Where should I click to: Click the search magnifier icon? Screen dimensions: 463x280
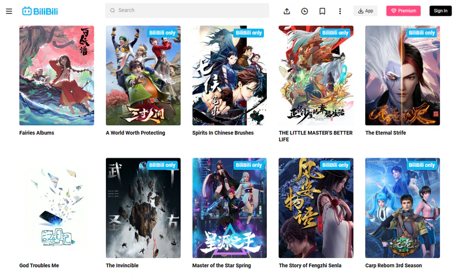(112, 10)
